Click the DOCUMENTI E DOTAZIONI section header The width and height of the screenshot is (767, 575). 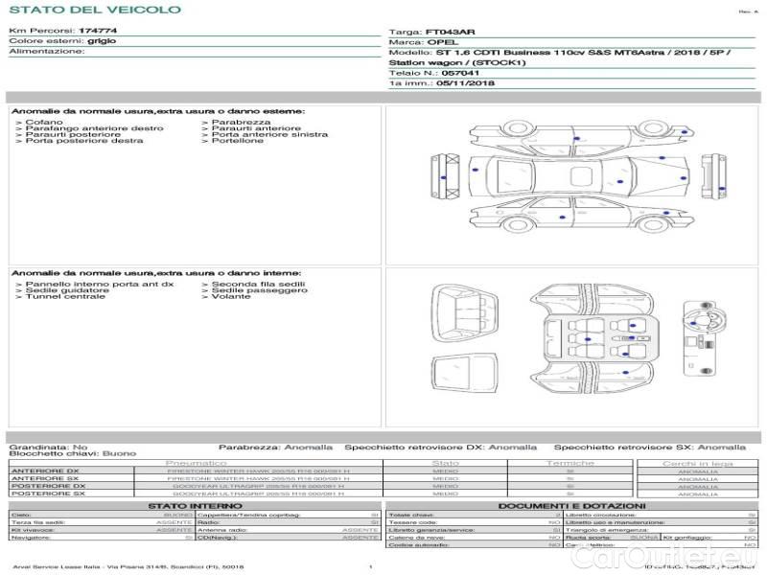[x=571, y=506]
